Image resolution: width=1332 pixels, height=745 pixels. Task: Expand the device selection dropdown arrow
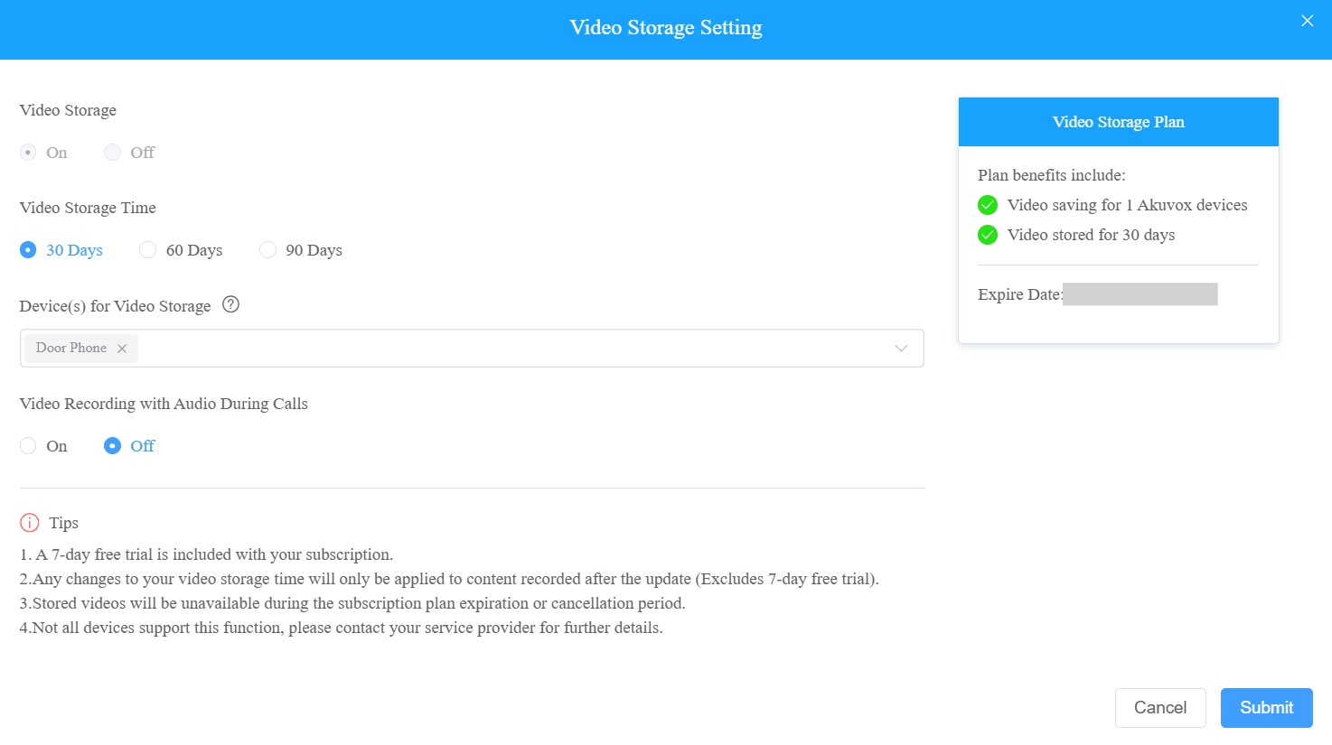pos(901,349)
